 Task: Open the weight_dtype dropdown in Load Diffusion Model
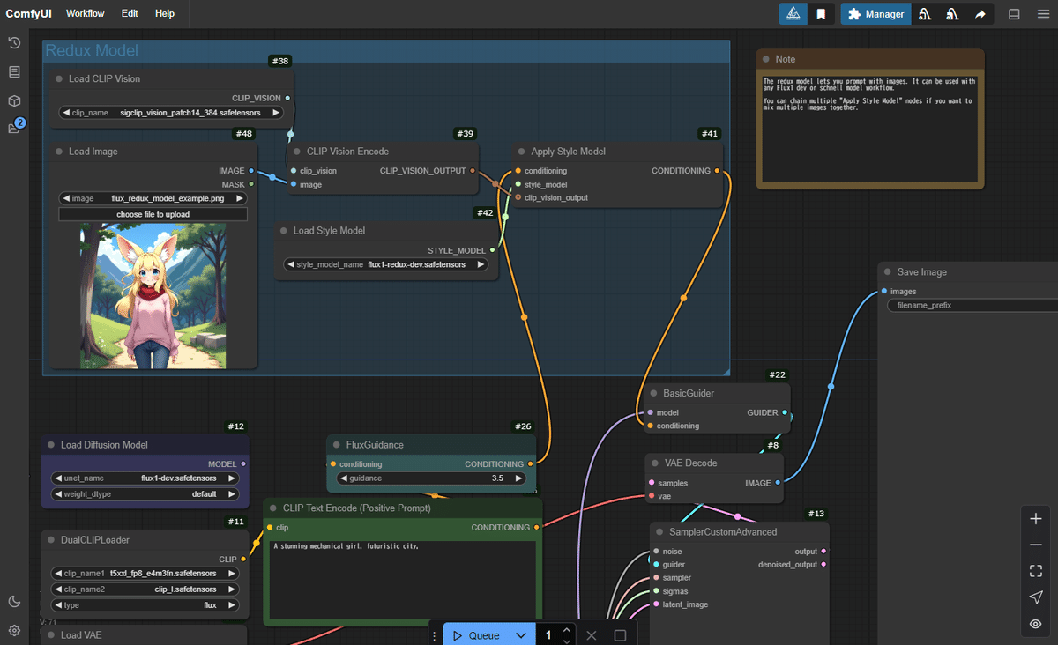(x=144, y=494)
